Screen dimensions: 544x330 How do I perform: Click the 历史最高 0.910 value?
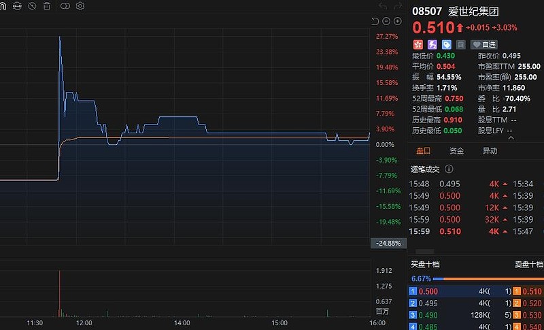pos(453,120)
